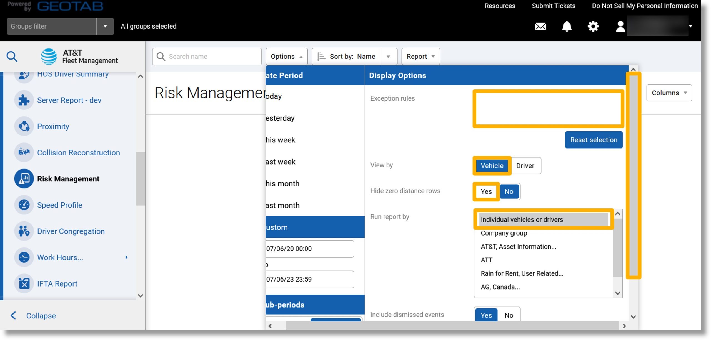The image size is (711, 340).
Task: Expand the Run report by dropdown
Action: [x=543, y=220]
